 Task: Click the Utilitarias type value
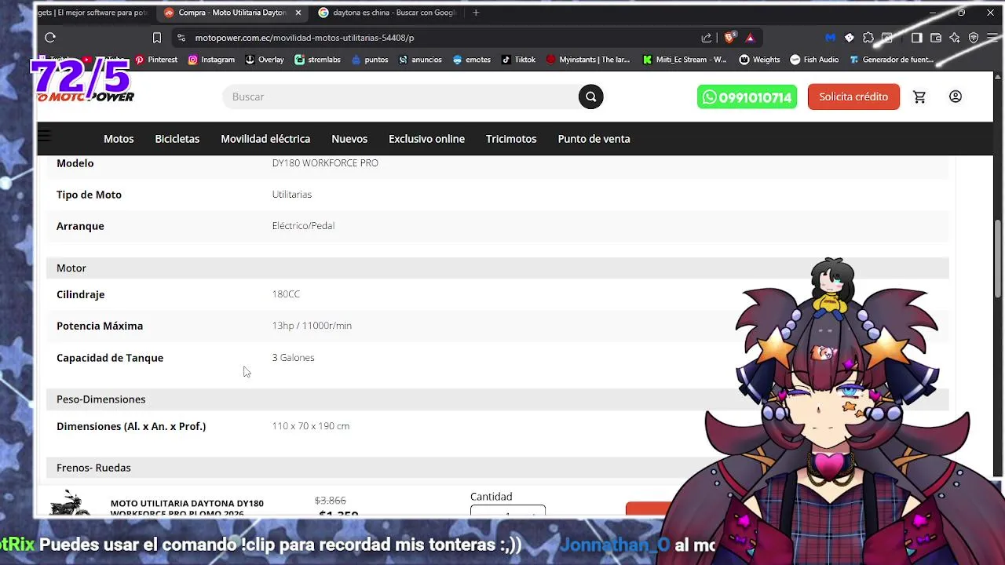click(291, 194)
